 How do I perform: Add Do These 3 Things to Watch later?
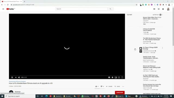(141, 48)
